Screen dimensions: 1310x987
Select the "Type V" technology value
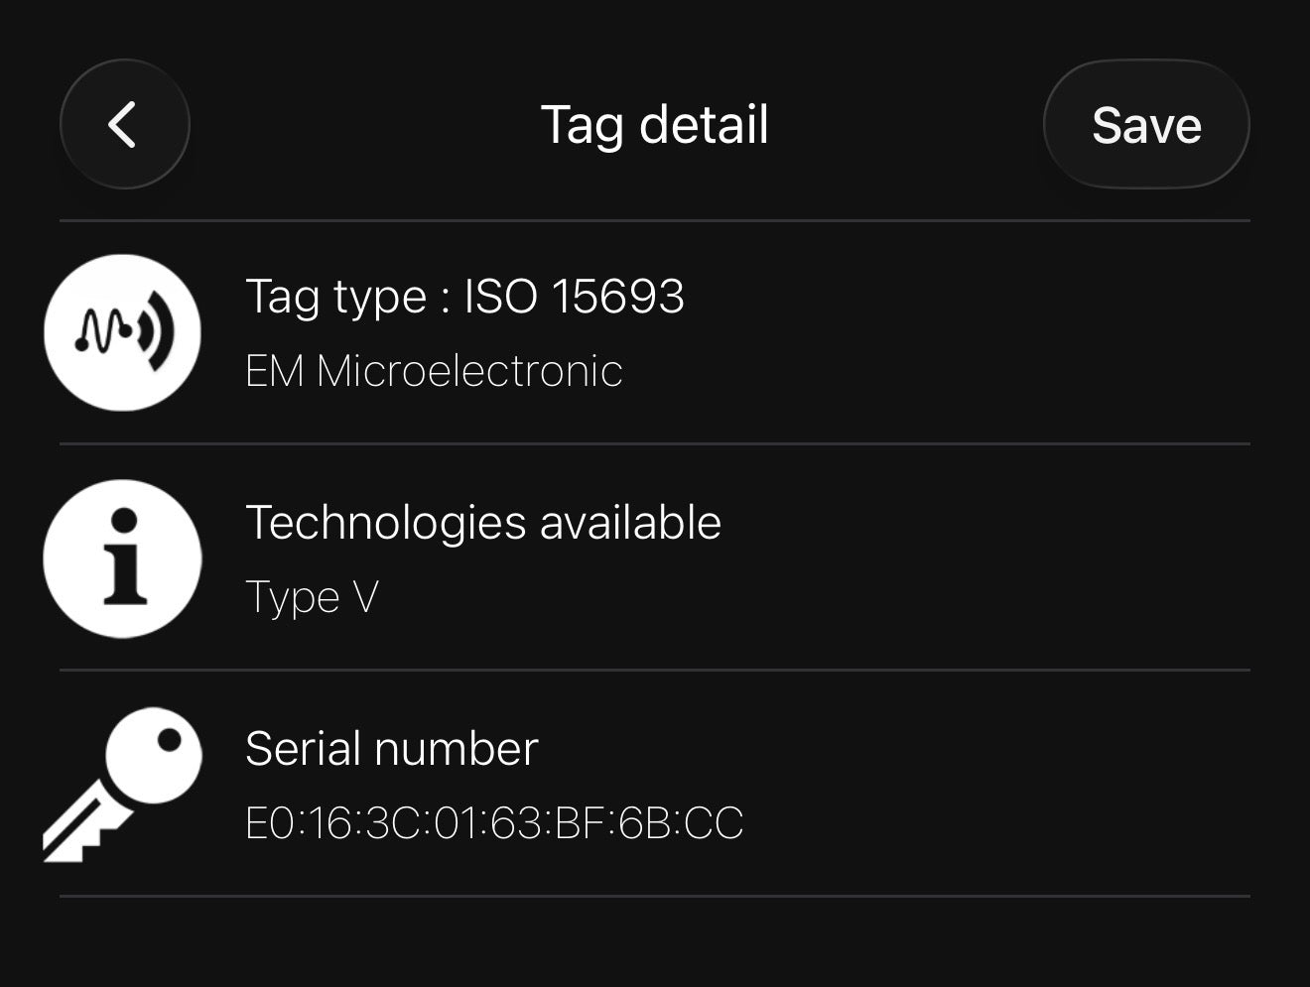312,597
